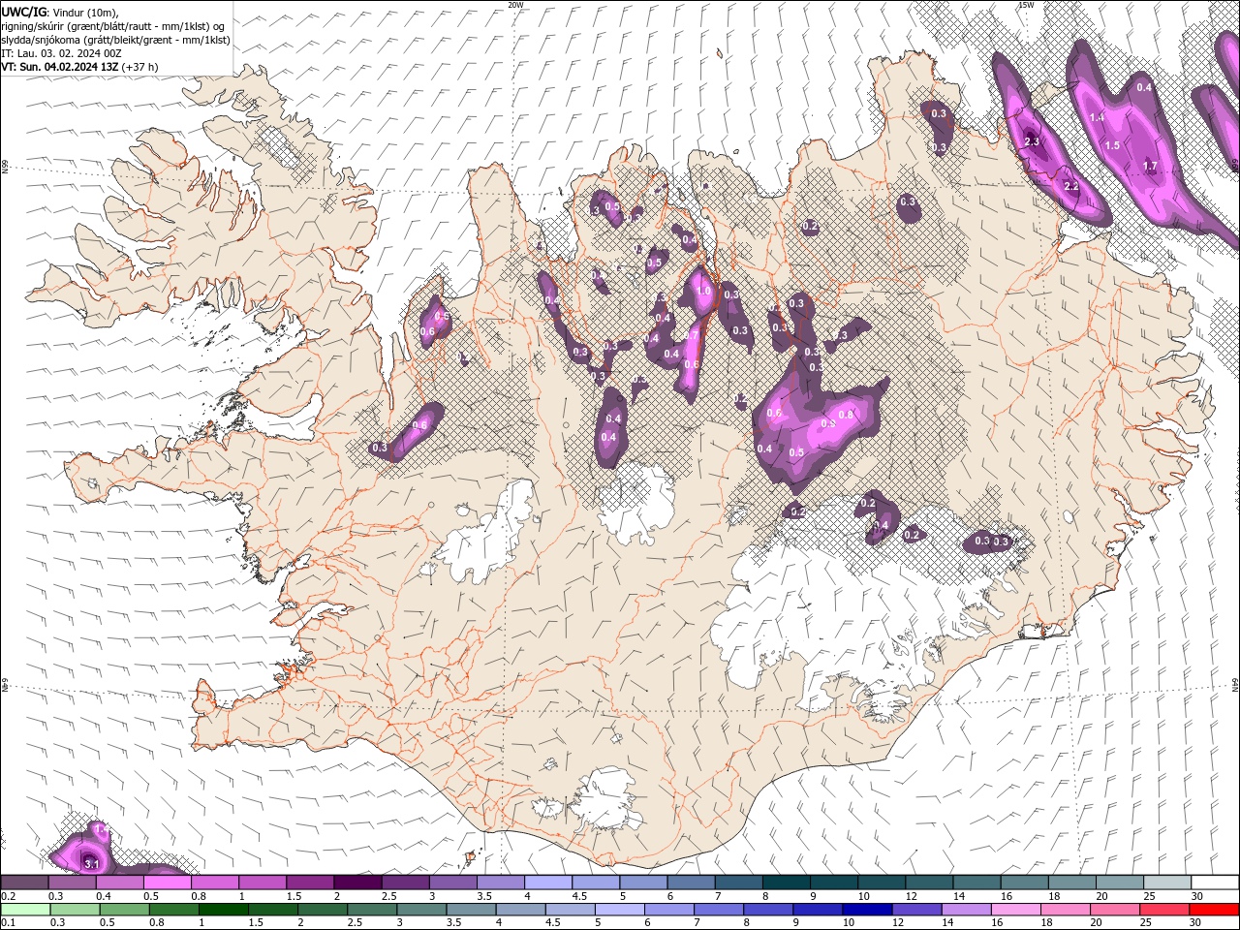Screen dimensions: 1240x930
Task: Click the 'slydda/snjókoma (grátt/bleikt/grænt - mm/1klst)' line
Action: (x=115, y=40)
